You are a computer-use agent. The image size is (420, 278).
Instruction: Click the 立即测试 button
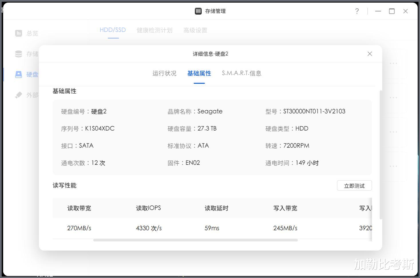coord(354,186)
